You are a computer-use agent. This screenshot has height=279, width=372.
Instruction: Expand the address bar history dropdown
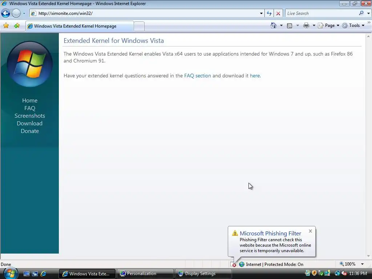tap(261, 13)
